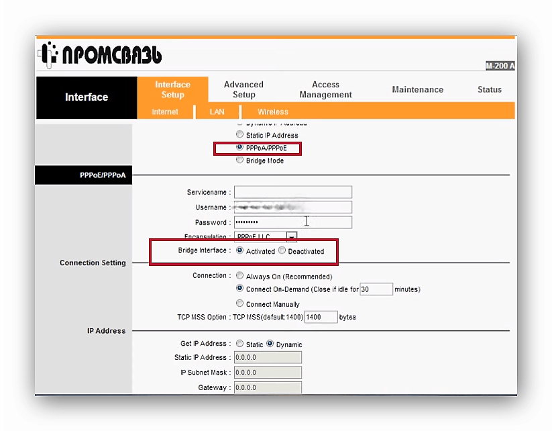Select Dynamic for Get IP Address
552x431 pixels.
coord(270,343)
